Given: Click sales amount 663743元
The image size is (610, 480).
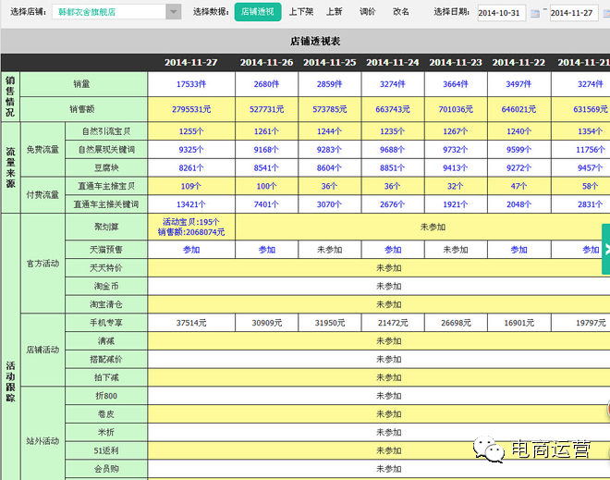Looking at the screenshot, I should pos(393,109).
